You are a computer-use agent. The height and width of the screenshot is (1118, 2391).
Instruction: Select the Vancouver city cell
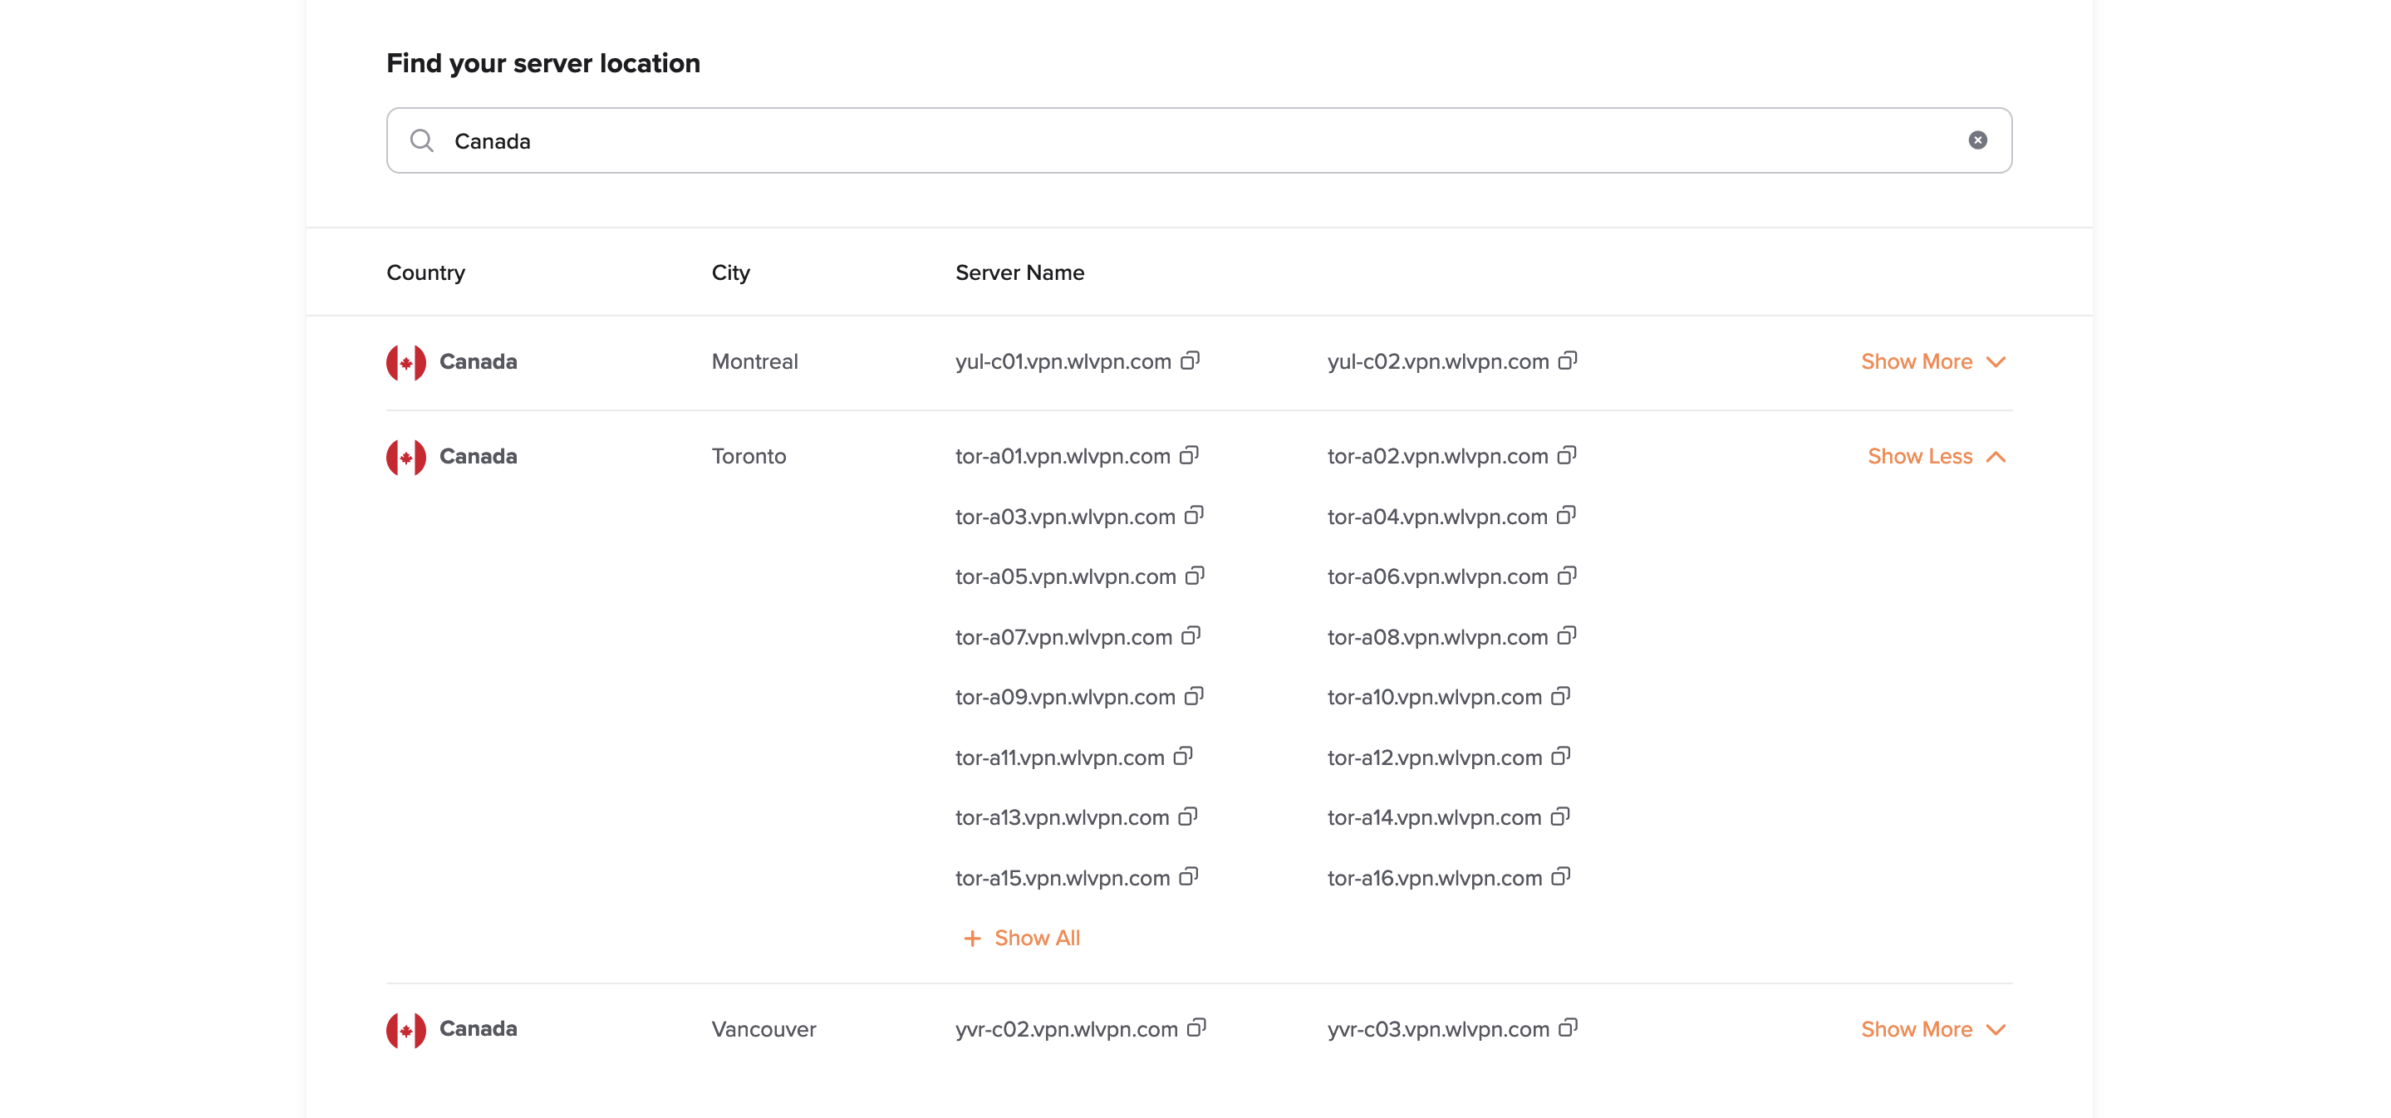[763, 1030]
